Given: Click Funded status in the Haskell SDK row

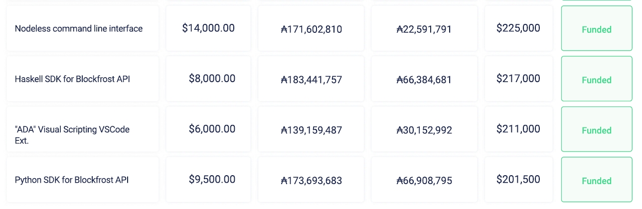Looking at the screenshot, I should coord(596,80).
